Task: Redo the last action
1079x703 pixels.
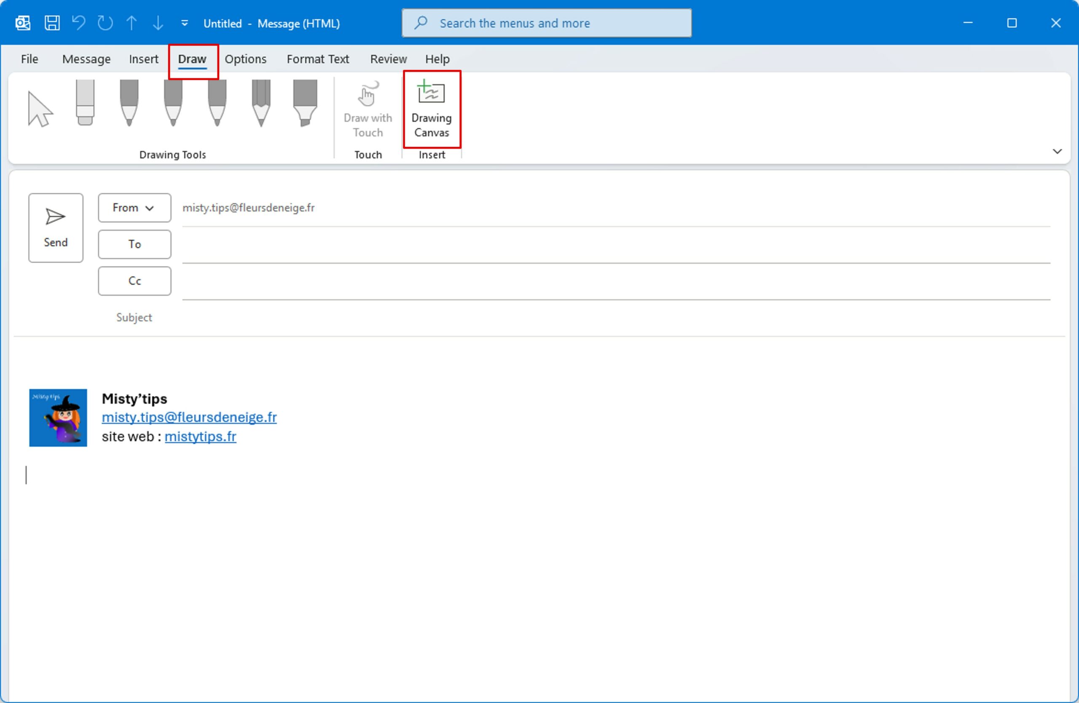Action: [105, 23]
